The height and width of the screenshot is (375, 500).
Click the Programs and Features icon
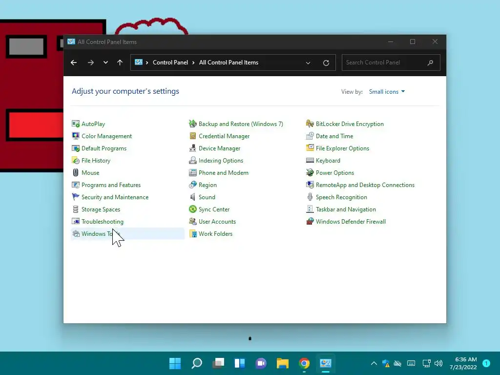(x=76, y=185)
